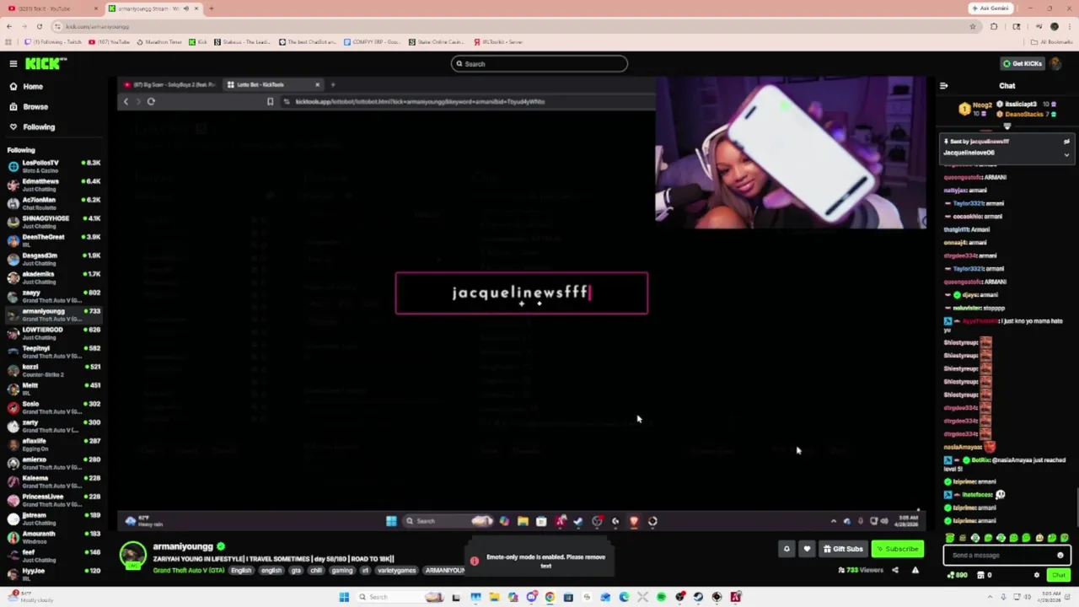
Task: Click the Get KICKs button
Action: 1022,64
